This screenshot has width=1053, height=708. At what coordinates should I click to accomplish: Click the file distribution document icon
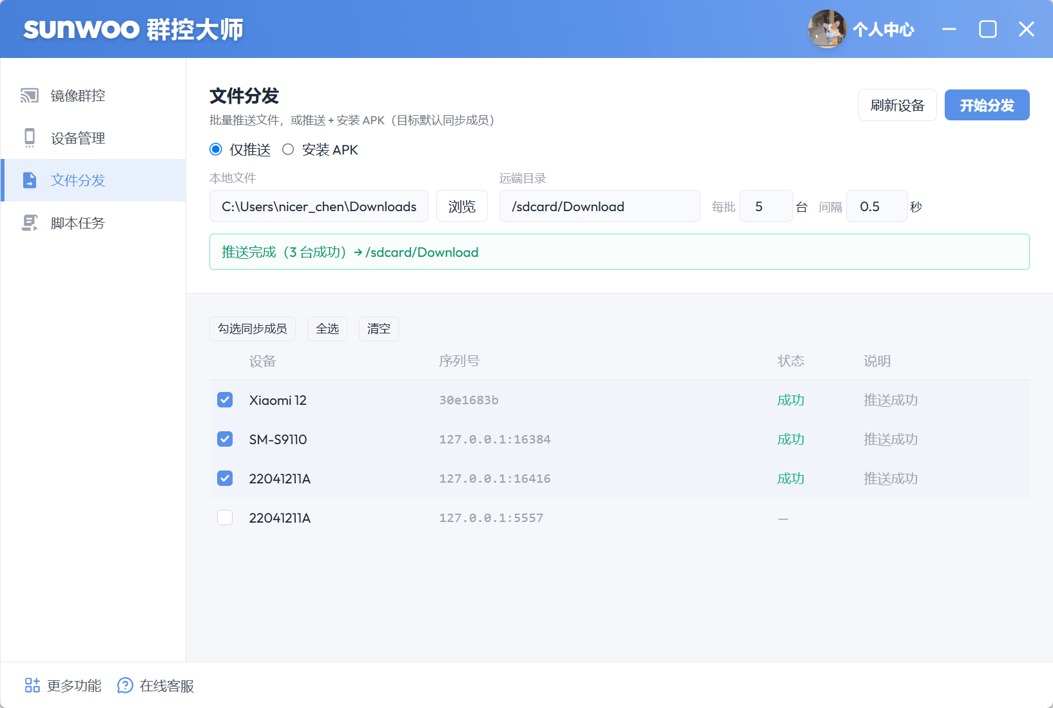tap(30, 180)
